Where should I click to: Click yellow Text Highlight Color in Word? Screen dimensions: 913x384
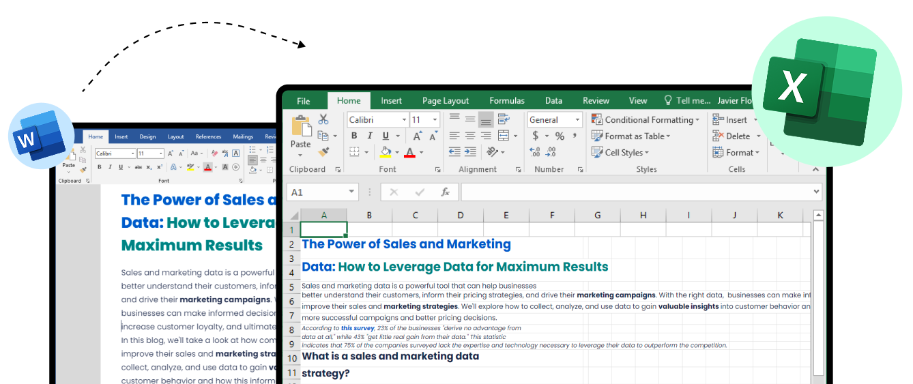coord(190,166)
